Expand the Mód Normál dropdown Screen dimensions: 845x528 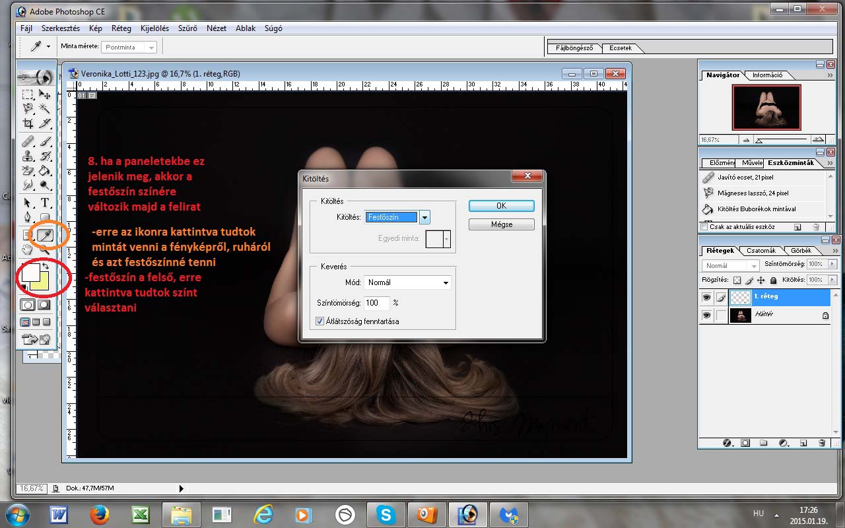407,282
